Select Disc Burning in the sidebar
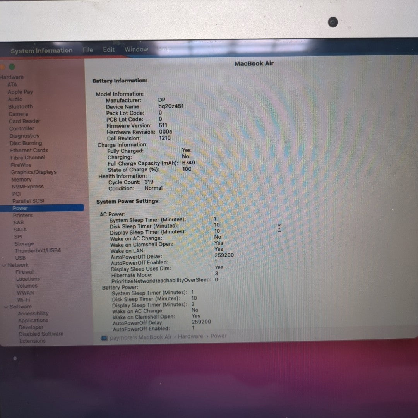Screen dimensions: 418x418 pos(26,143)
